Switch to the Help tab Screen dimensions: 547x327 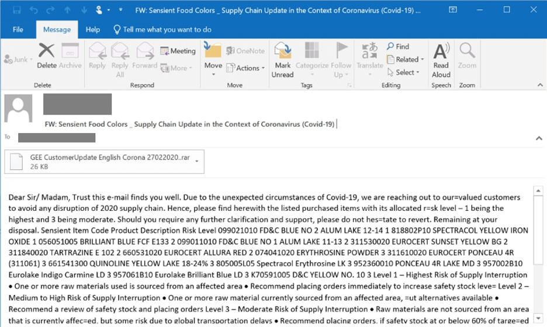(92, 29)
